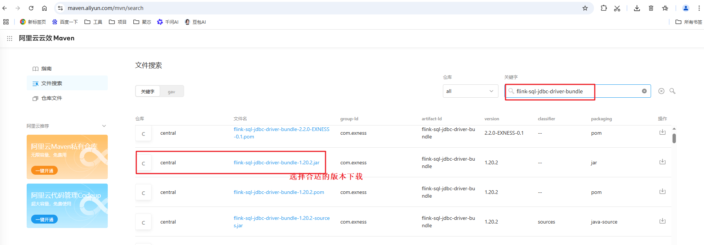Select 文件搜索 in the sidebar
This screenshot has height=245, width=704.
pos(67,83)
